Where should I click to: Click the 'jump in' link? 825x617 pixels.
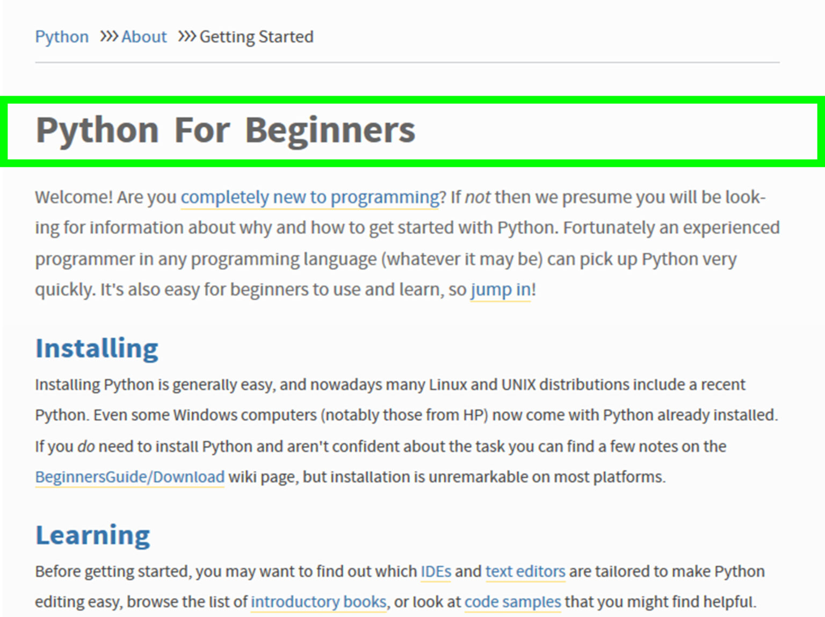coord(500,290)
